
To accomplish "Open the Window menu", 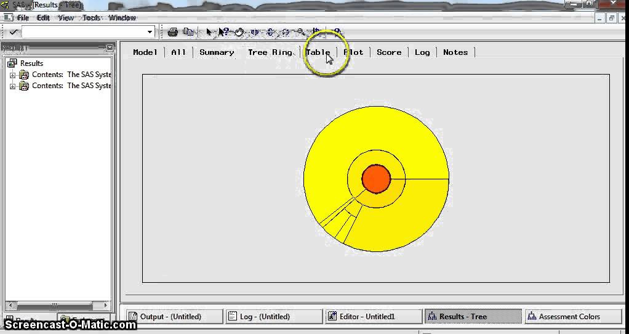I will (122, 18).
